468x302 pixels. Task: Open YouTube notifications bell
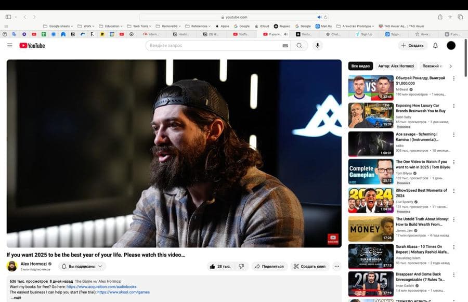(x=435, y=45)
